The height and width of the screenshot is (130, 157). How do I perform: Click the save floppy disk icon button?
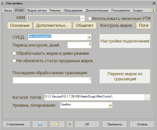click(40, 124)
